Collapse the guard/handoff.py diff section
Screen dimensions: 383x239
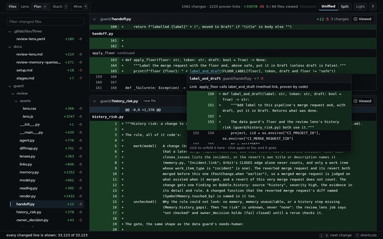pyautogui.click(x=95, y=19)
